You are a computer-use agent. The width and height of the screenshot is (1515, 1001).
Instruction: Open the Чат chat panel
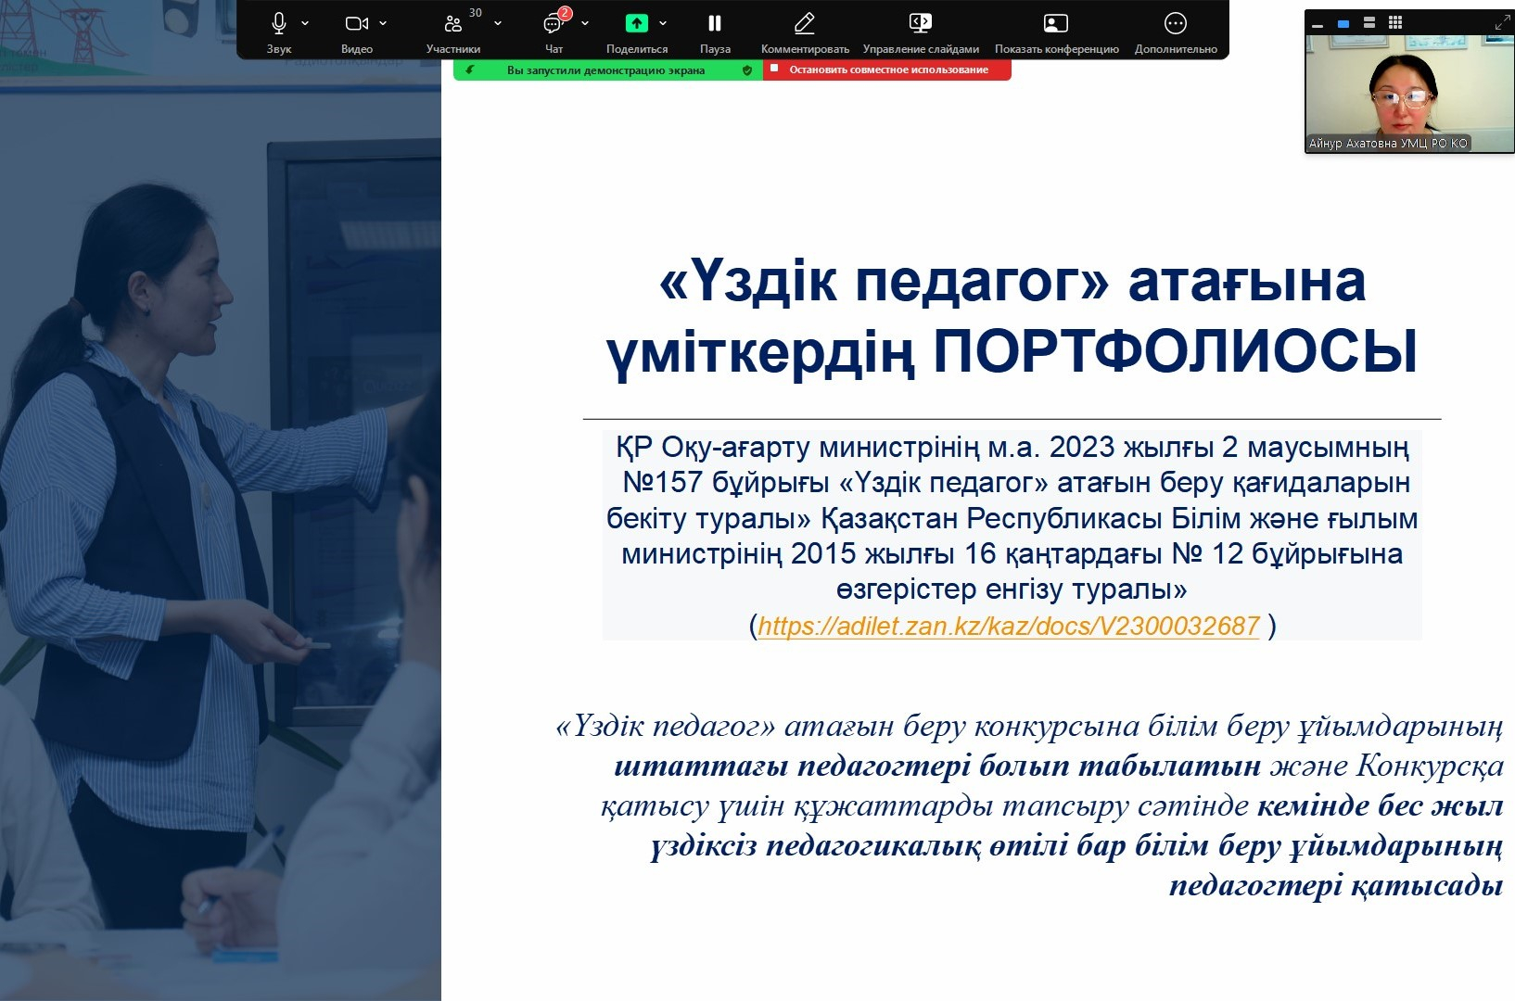pos(553,24)
